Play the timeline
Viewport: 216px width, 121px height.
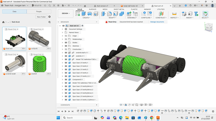[x=65, y=111]
